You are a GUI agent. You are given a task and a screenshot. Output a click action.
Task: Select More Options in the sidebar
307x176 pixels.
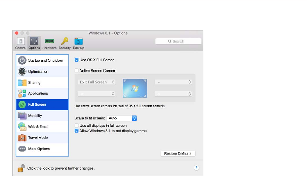click(x=42, y=149)
